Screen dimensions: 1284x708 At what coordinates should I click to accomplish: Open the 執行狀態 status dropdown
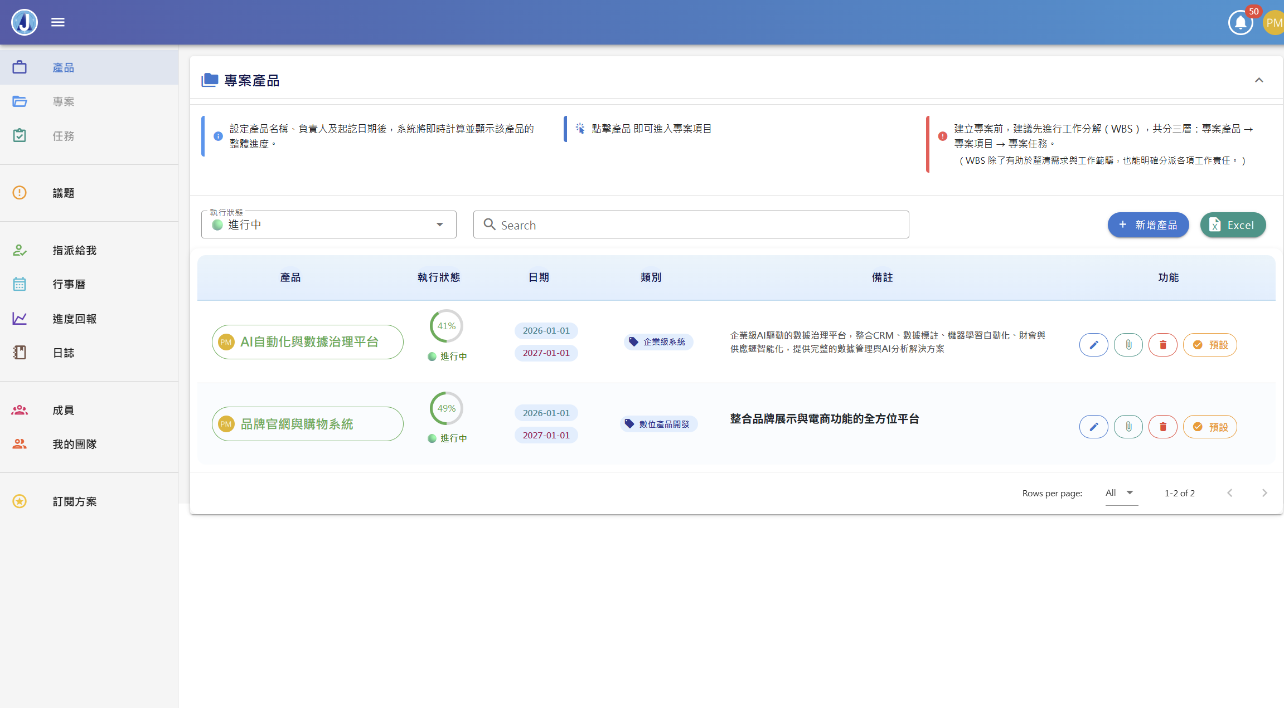tap(328, 224)
